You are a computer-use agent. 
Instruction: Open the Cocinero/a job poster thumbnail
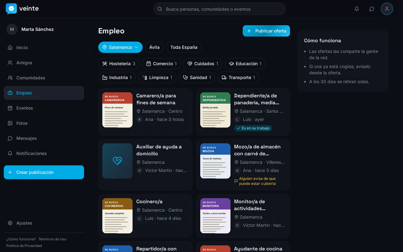pos(117,216)
